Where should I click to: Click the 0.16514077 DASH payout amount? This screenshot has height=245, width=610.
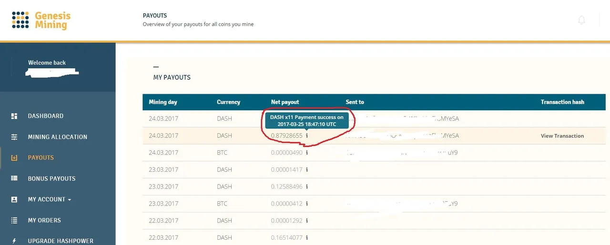[287, 238]
